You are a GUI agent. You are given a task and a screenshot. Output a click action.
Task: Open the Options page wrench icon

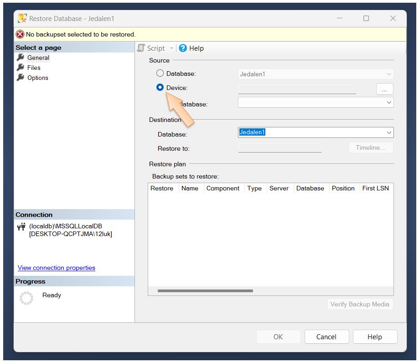point(20,78)
